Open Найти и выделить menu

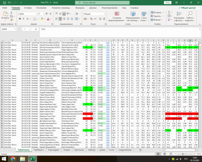190,17
